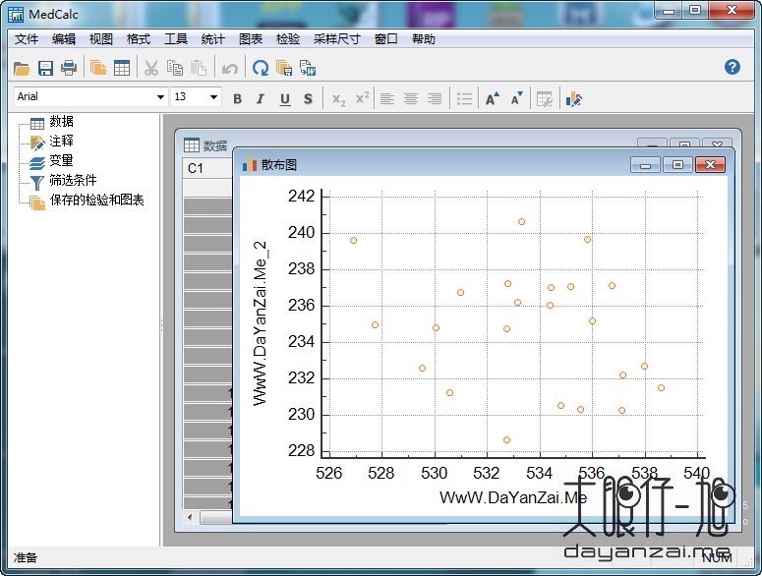Image resolution: width=762 pixels, height=576 pixels.
Task: Open the 格式 menu
Action: click(x=139, y=39)
